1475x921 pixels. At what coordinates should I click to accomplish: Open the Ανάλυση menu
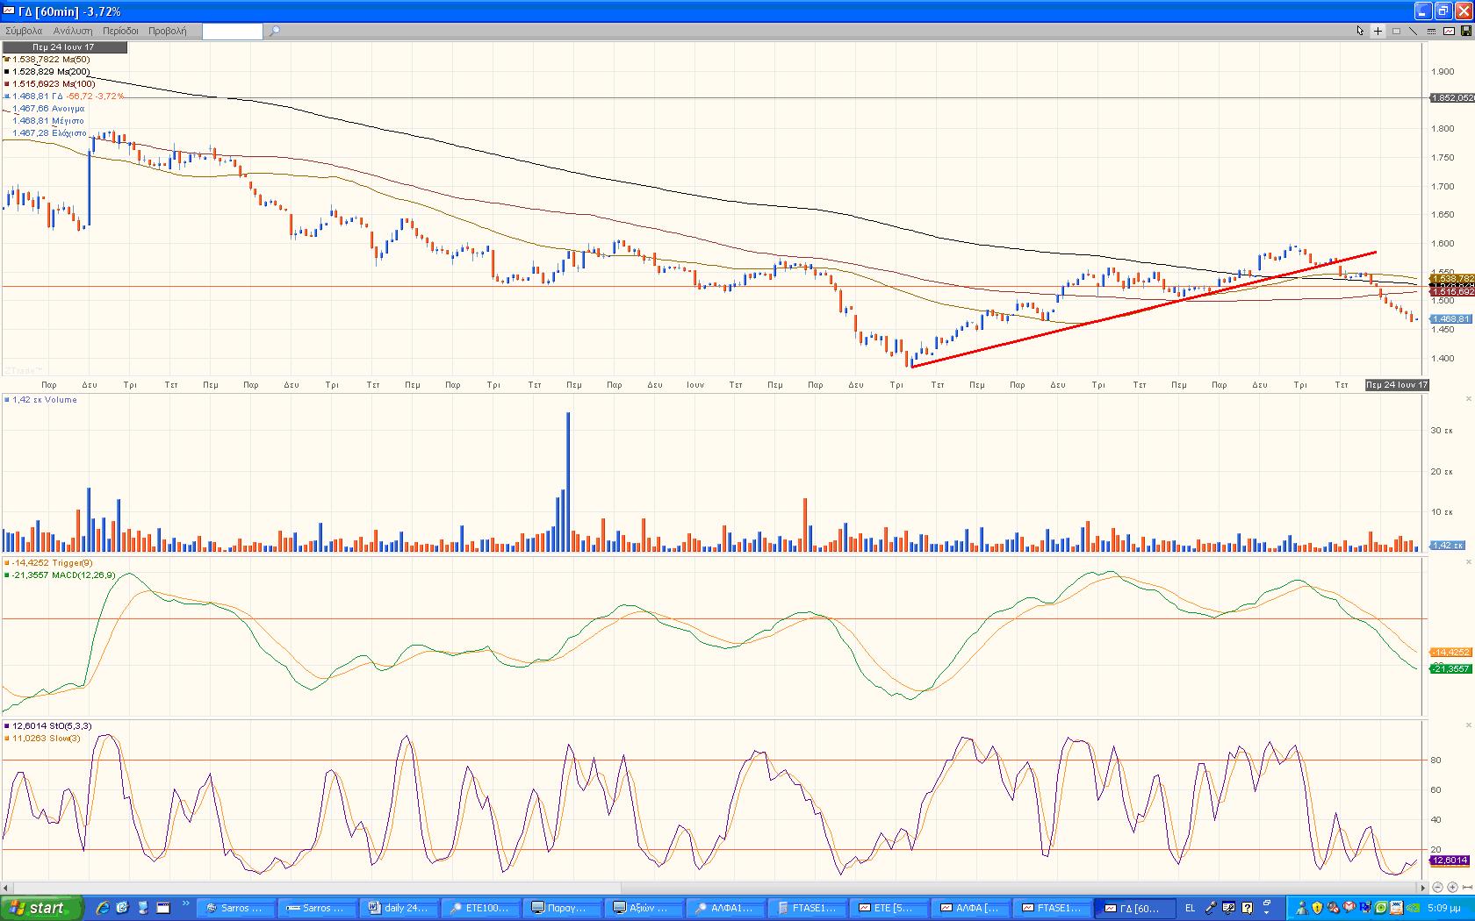pyautogui.click(x=73, y=31)
